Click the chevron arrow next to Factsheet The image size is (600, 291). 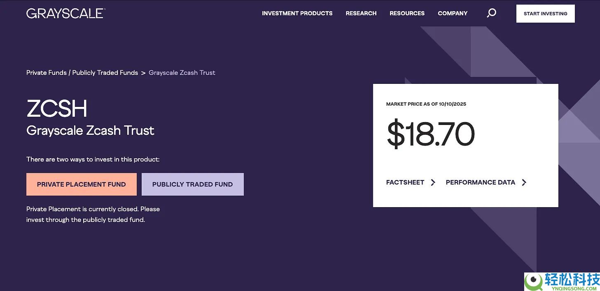pos(433,182)
